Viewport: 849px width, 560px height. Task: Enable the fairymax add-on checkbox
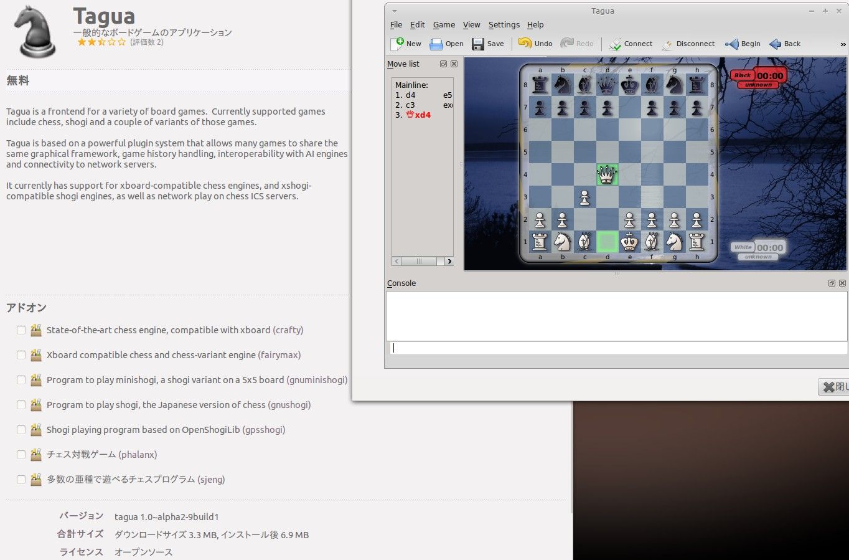(21, 355)
